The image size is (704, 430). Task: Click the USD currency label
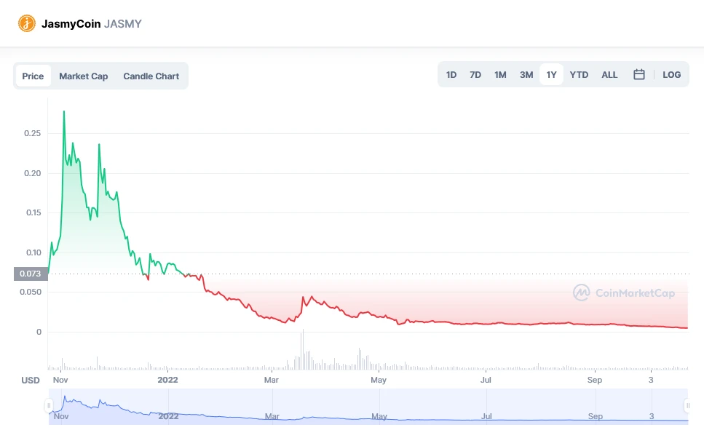[31, 381]
